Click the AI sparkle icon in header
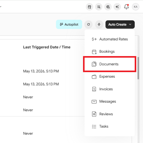This screenshot has height=143, width=143. (117, 7)
